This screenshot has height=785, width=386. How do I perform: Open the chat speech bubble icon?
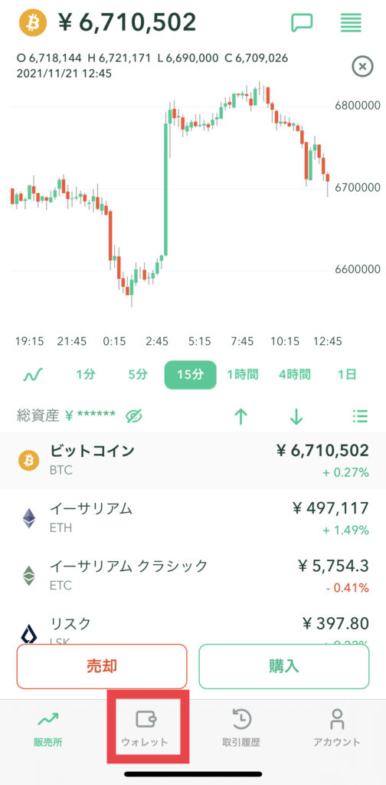302,23
